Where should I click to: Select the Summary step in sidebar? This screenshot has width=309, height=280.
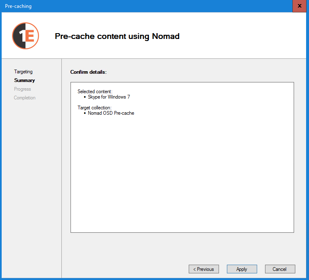point(24,80)
